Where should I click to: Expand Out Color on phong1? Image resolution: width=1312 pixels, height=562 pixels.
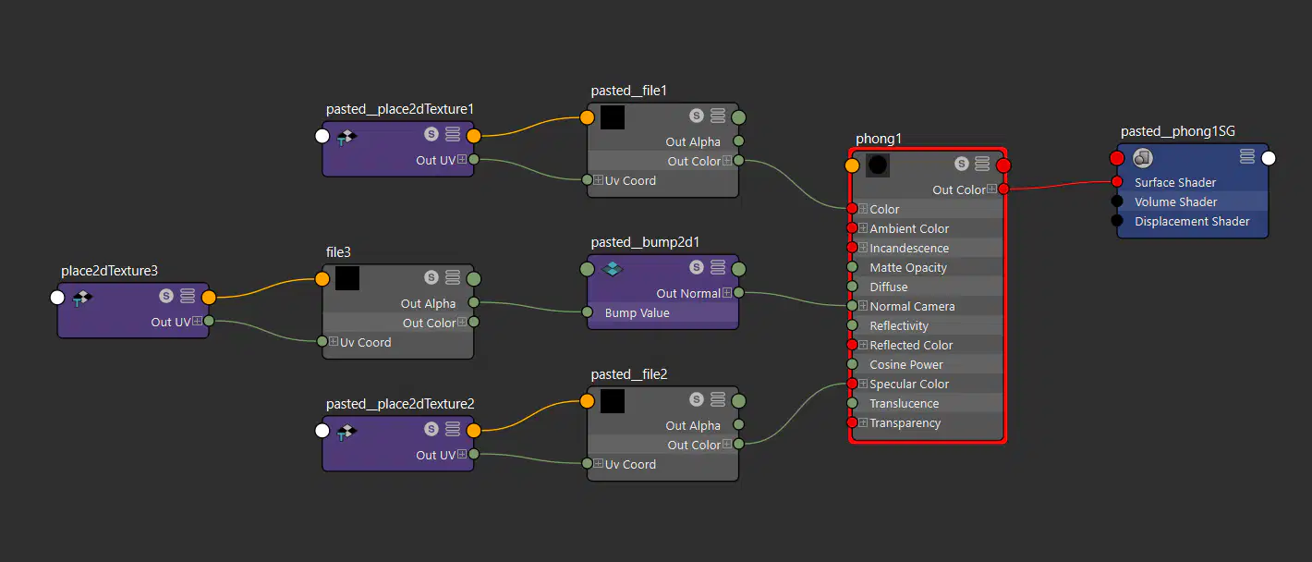(x=991, y=189)
